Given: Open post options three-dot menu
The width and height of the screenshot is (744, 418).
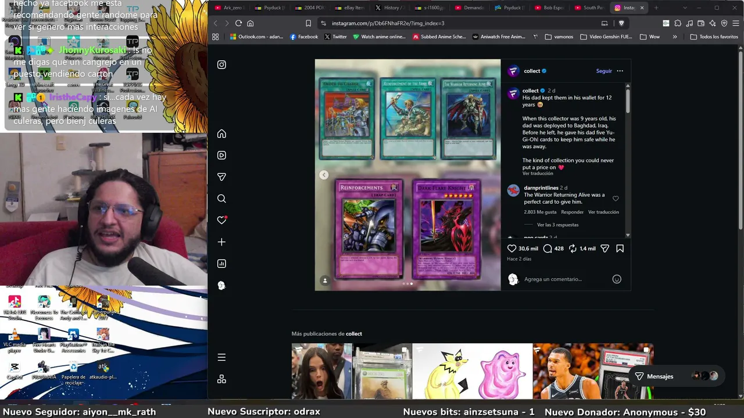Looking at the screenshot, I should tap(620, 71).
